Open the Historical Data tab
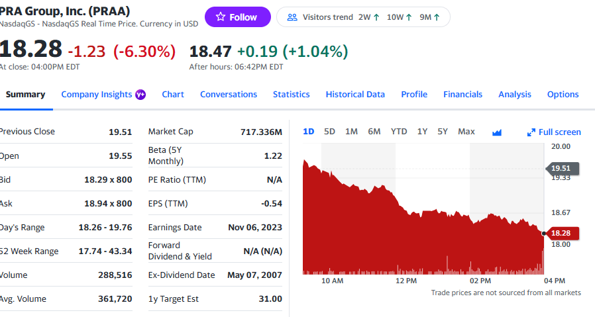Screen dimensions: 595x317 (355, 95)
